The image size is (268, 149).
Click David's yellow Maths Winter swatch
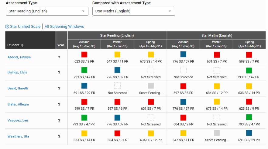pos(217,86)
